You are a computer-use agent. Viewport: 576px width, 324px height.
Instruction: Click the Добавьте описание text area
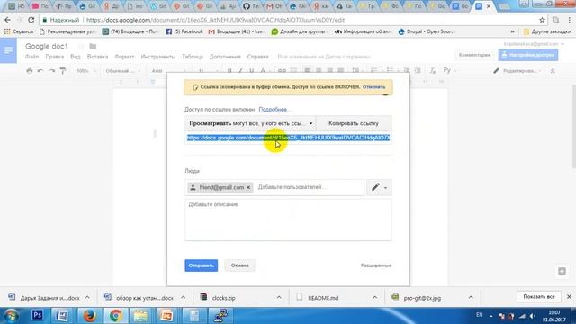point(288,220)
